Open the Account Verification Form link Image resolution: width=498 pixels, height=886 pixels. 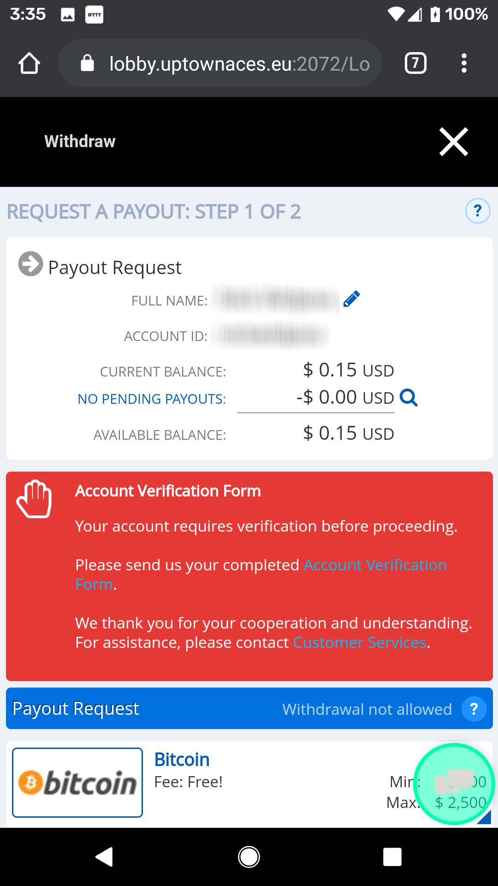[x=261, y=575]
